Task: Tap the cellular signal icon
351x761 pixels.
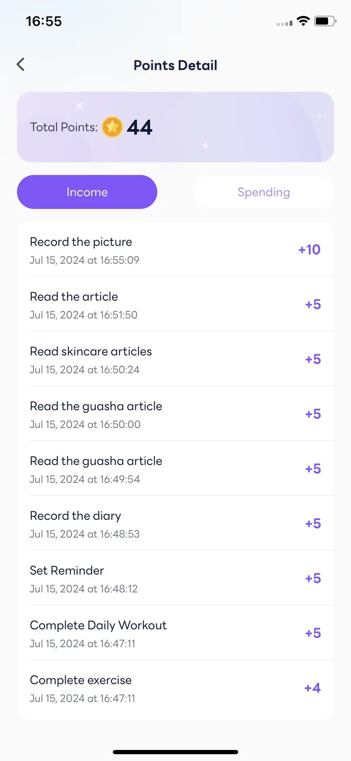Action: (284, 23)
